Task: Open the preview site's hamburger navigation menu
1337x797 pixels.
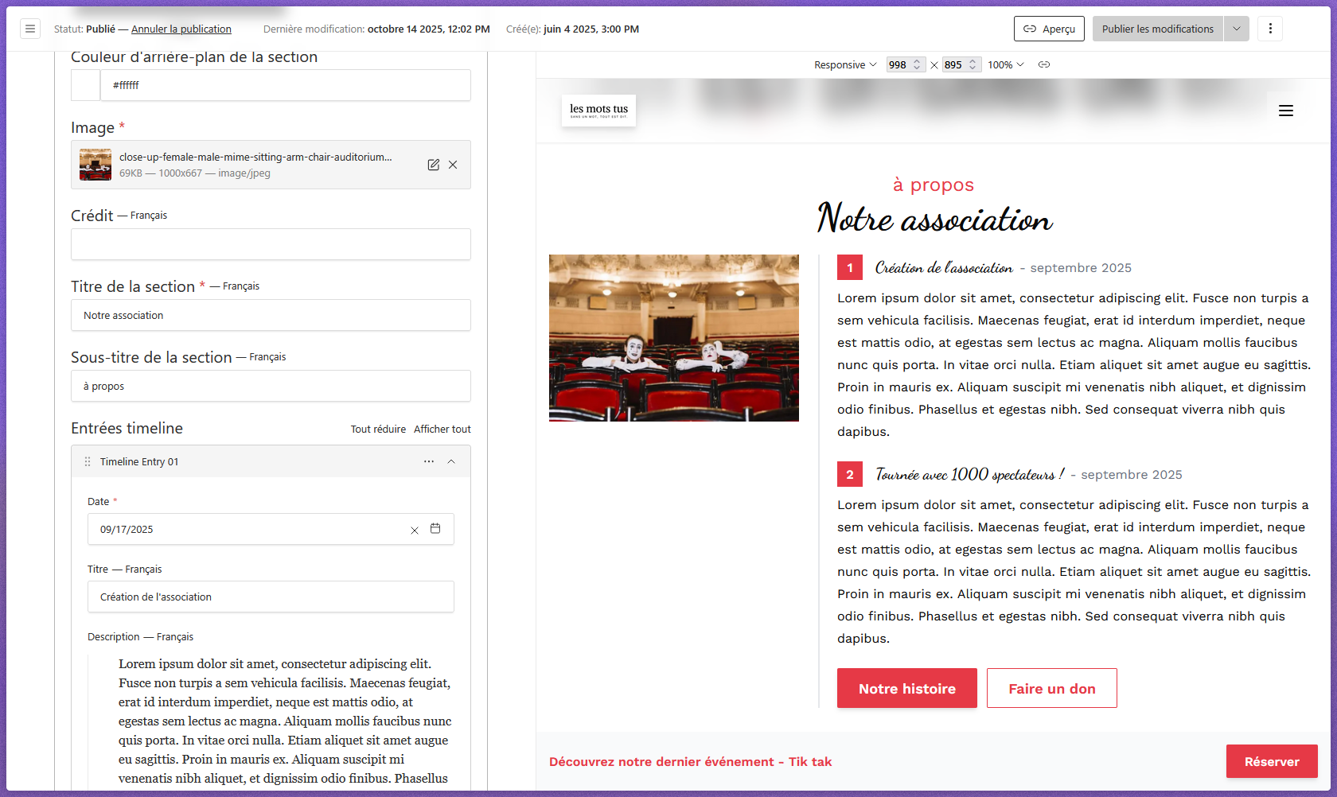Action: click(1286, 111)
